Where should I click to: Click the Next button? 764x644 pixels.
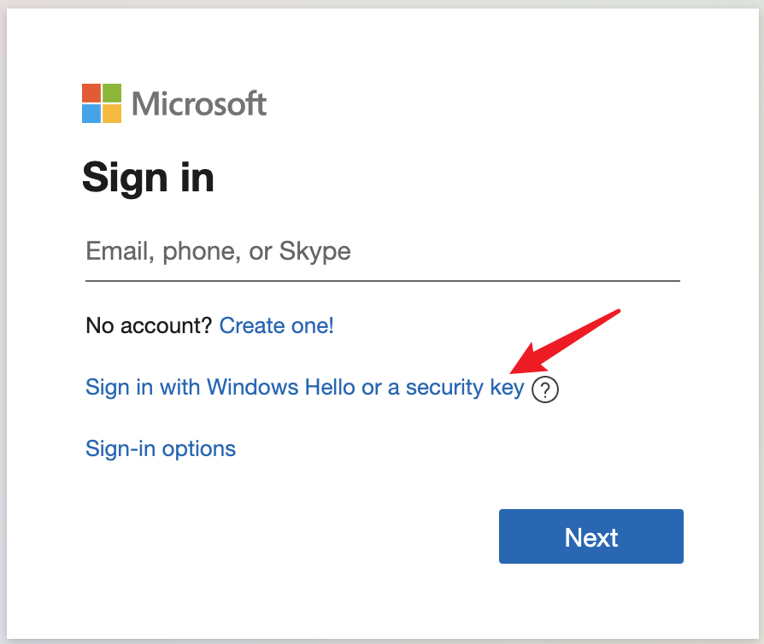pos(591,536)
